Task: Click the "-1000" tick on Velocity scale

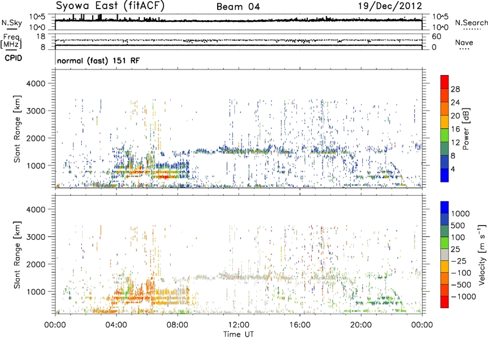Action: click(x=464, y=297)
